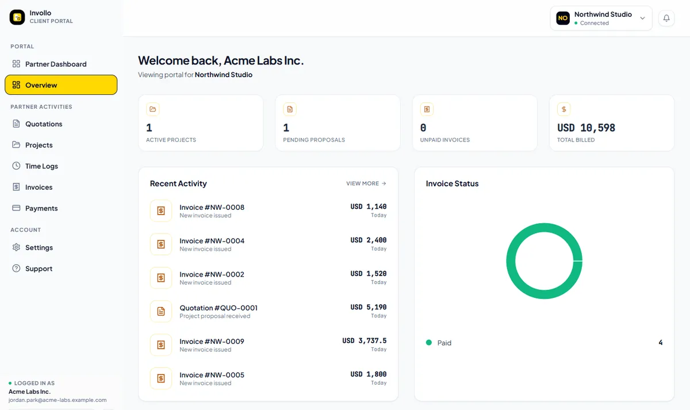
Task: Click the icon beside Invoice #NW-0005
Action: pyautogui.click(x=161, y=378)
